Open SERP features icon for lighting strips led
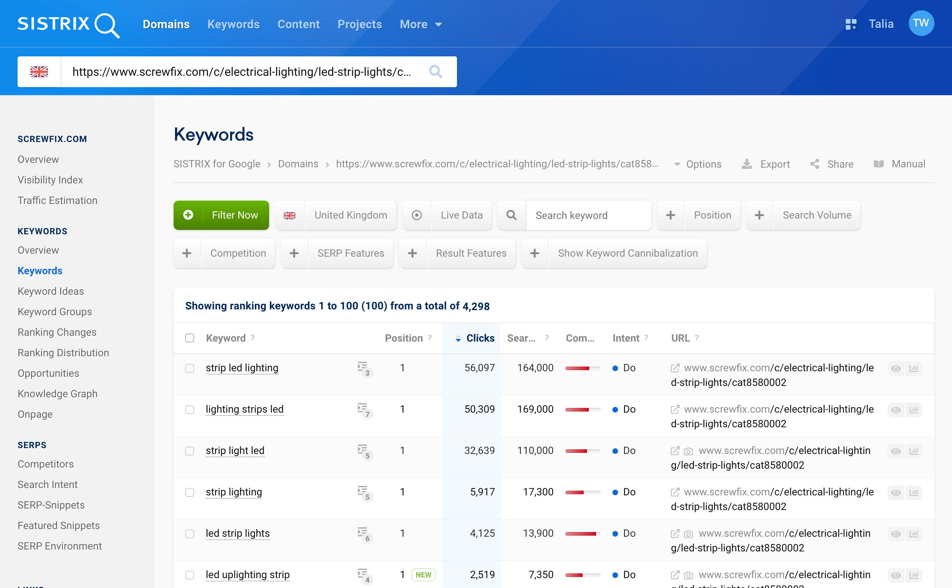 point(364,410)
